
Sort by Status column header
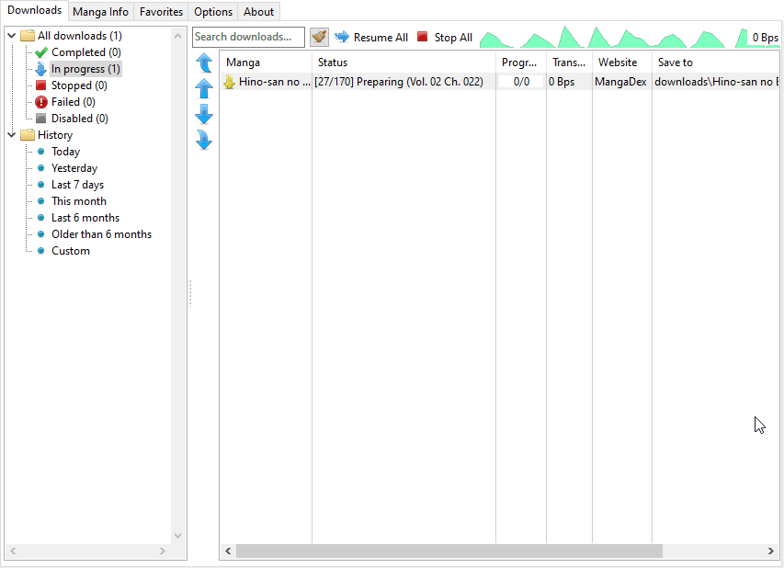click(403, 62)
